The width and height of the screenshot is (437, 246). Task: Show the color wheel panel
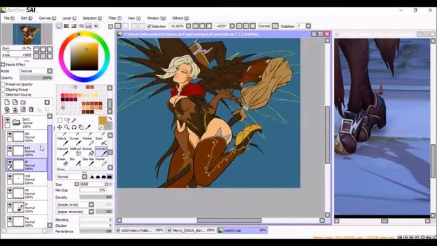[59, 26]
